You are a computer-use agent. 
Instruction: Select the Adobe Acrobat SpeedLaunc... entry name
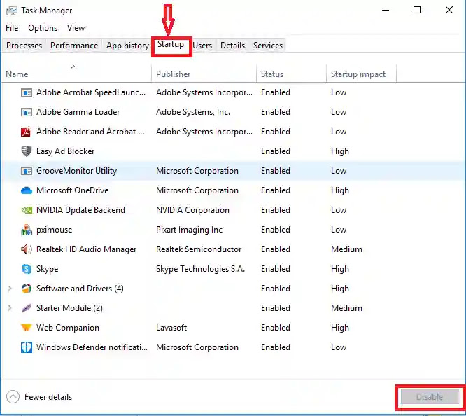click(x=91, y=92)
